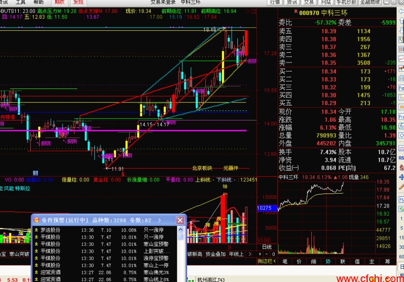
Task: Open the 工具 tools menu
Action: (x=20, y=2)
